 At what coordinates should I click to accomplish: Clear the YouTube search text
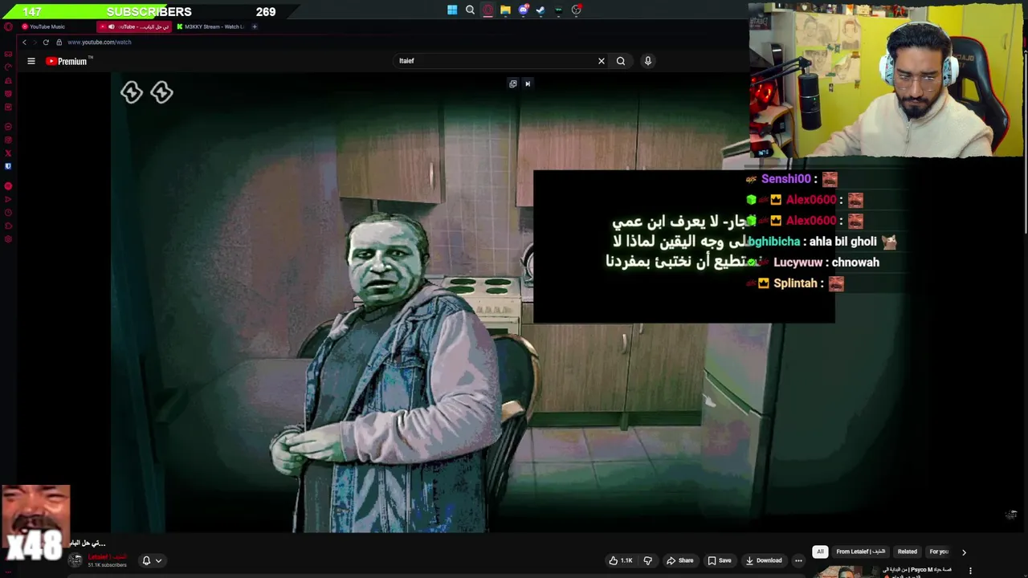point(601,61)
